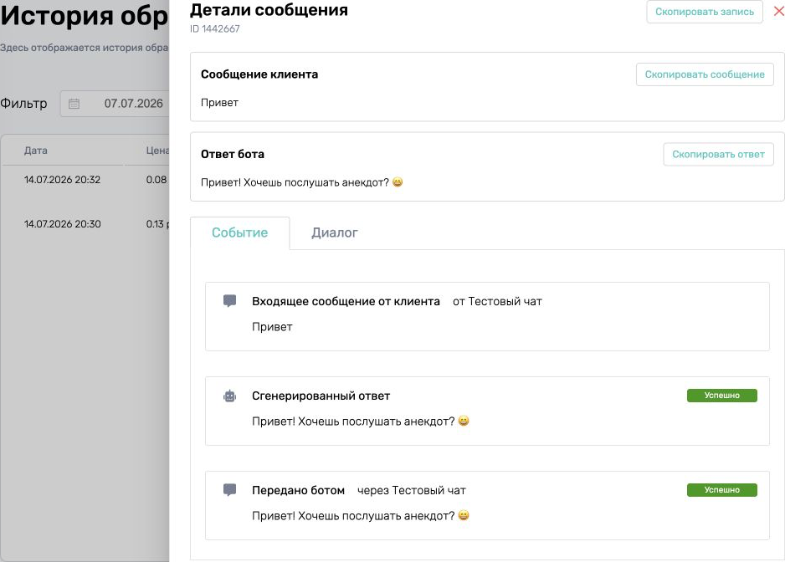Click the Дата column header
785x562 pixels.
(36, 151)
